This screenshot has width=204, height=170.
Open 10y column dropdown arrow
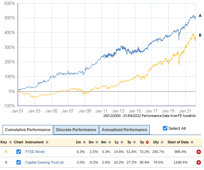[x=162, y=142]
